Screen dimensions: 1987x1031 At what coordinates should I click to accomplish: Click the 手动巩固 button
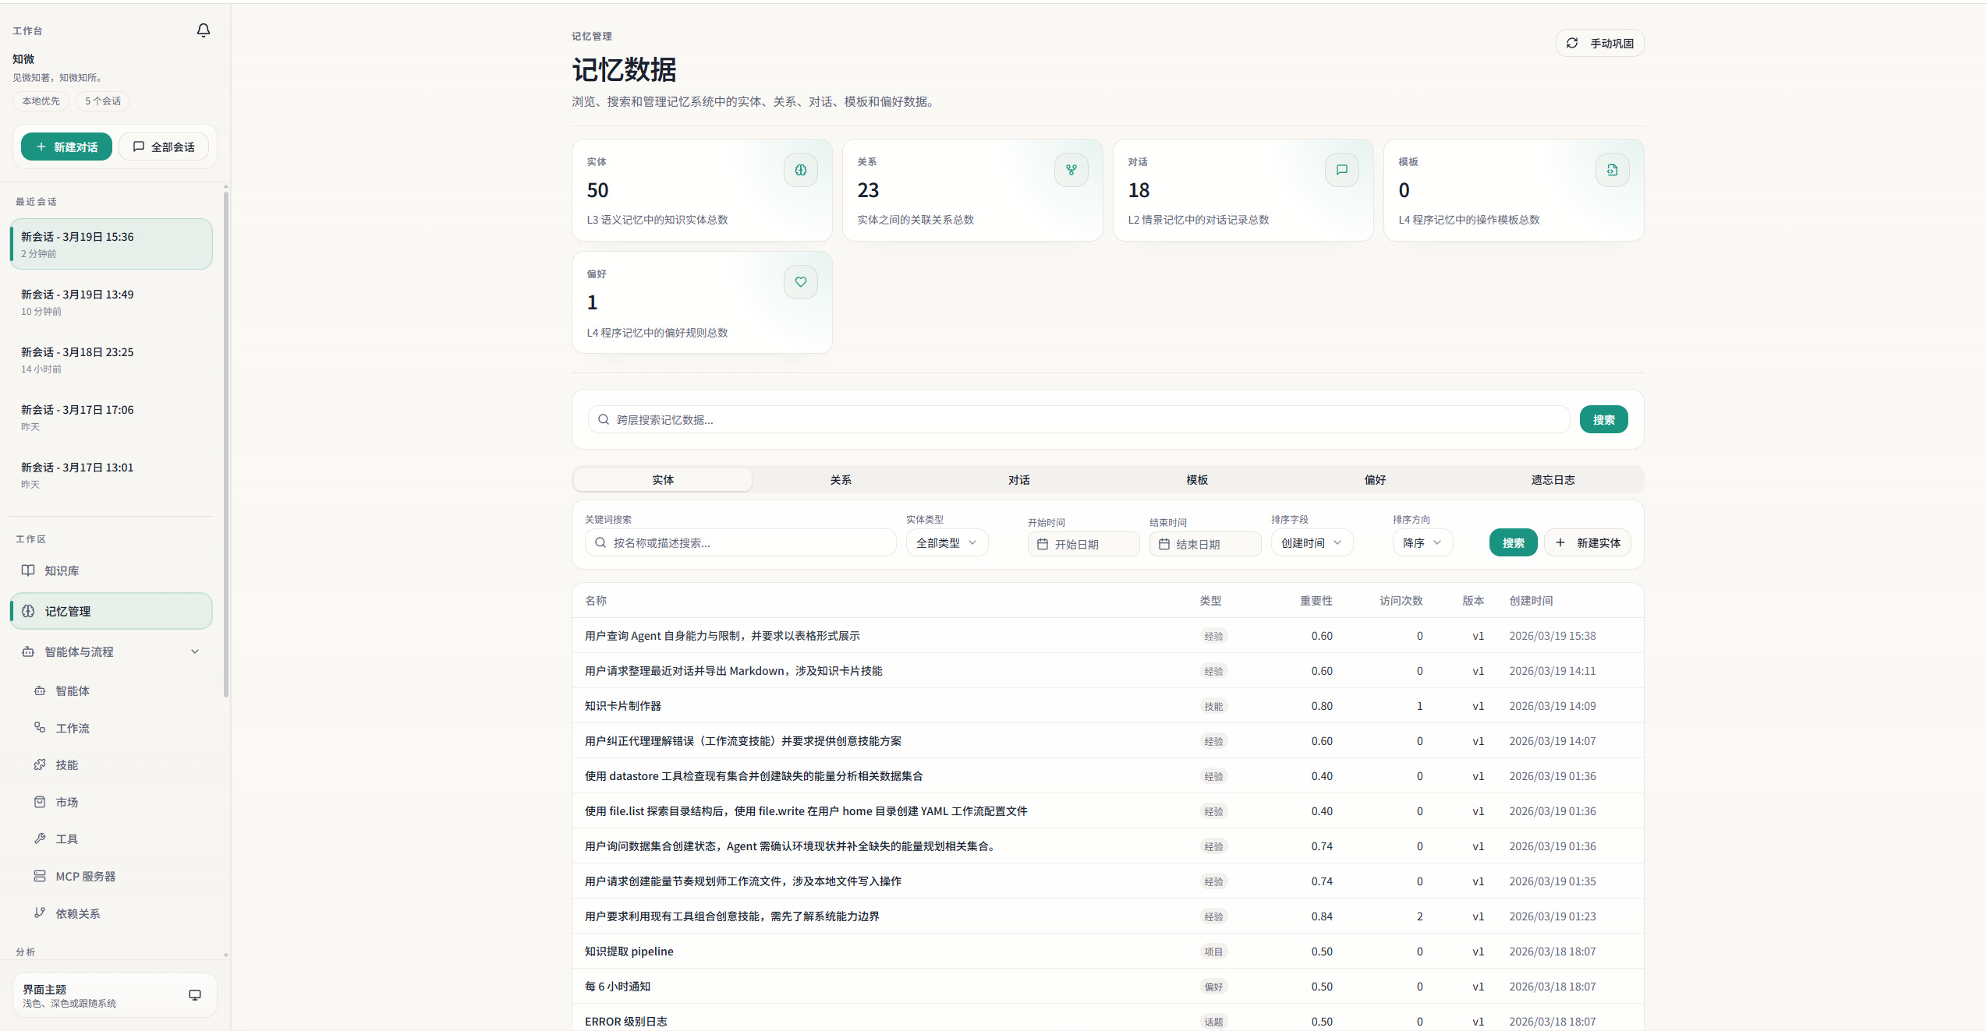click(1599, 43)
